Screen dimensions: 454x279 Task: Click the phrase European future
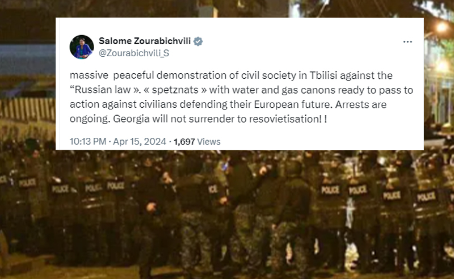pyautogui.click(x=293, y=104)
